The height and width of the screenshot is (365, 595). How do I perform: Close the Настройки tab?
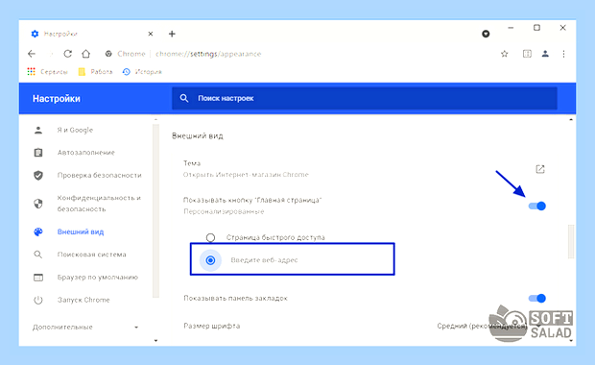[x=151, y=34]
